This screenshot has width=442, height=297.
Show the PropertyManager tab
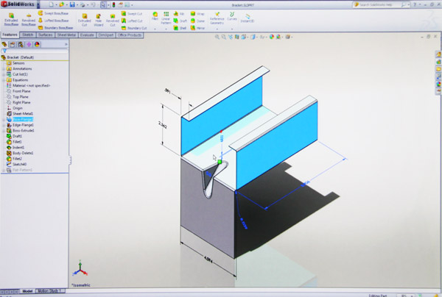click(13, 44)
